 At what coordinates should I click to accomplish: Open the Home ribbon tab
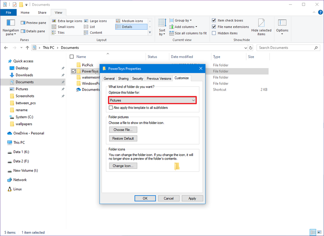tap(25, 13)
